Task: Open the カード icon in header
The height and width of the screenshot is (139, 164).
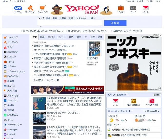Action: [133, 8]
